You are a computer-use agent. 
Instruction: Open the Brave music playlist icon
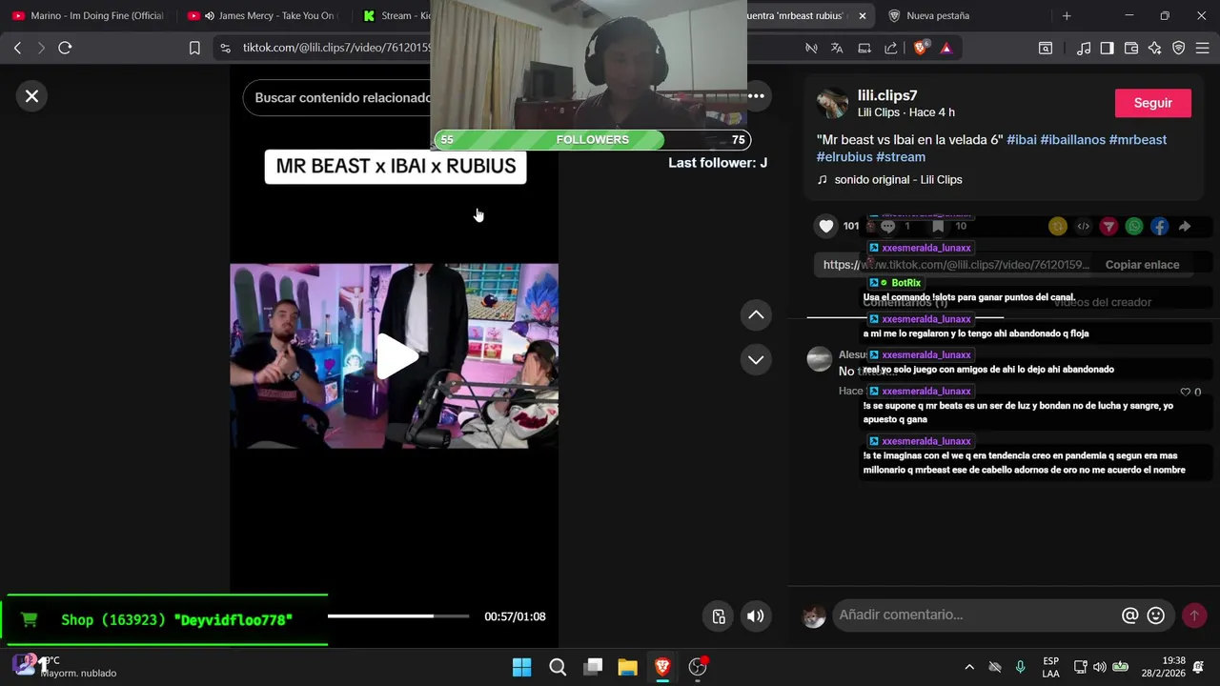click(x=1084, y=48)
